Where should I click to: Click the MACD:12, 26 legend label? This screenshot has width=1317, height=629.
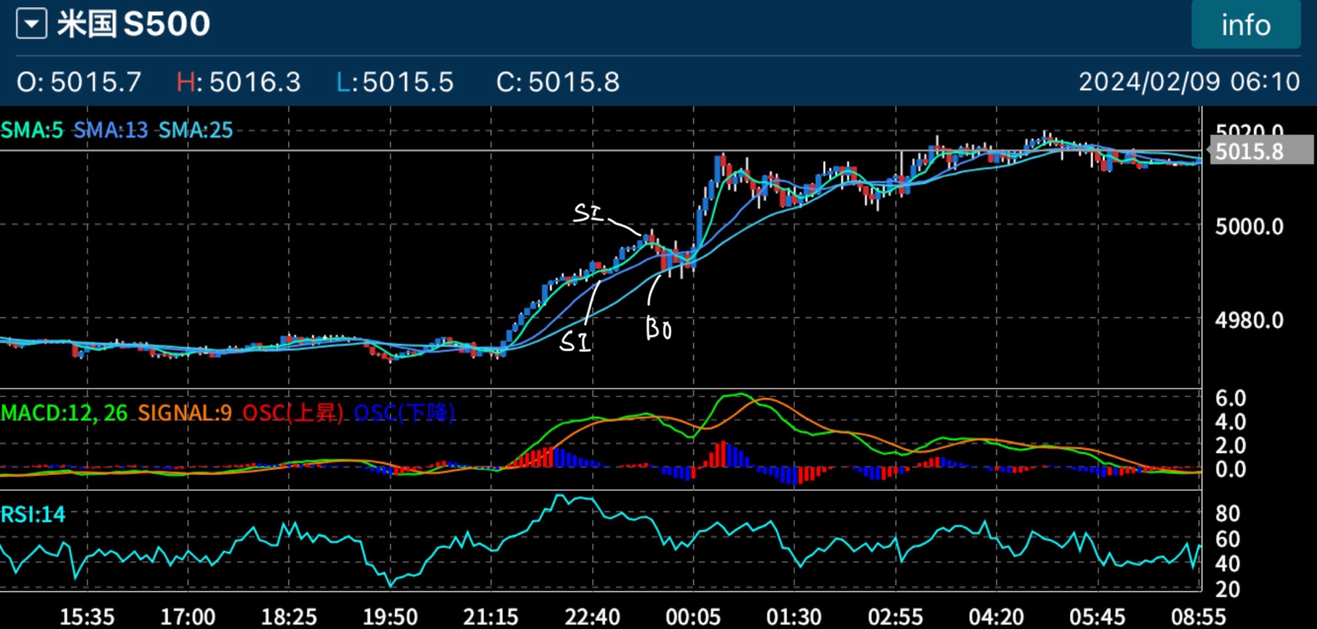[x=64, y=413]
